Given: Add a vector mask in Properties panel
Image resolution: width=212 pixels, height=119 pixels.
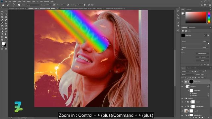Looking at the screenshot, I should 208,35.
